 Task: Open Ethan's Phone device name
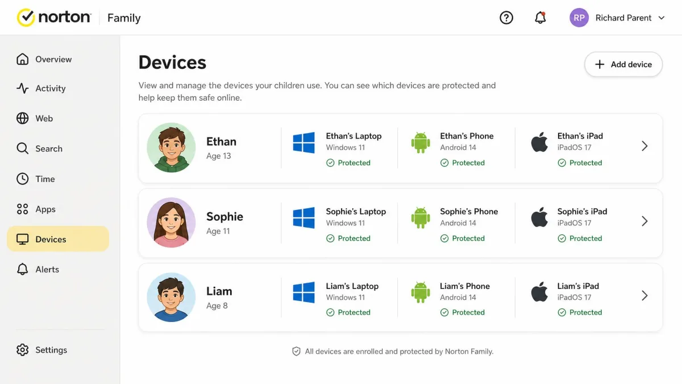tap(467, 136)
